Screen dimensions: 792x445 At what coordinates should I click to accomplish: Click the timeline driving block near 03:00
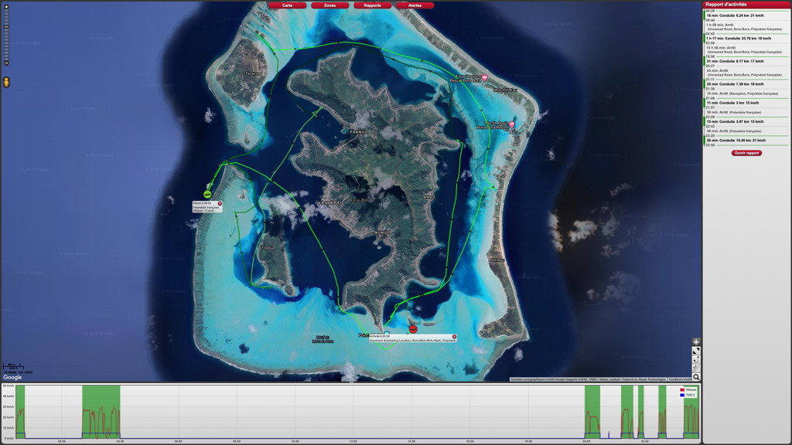click(x=101, y=411)
